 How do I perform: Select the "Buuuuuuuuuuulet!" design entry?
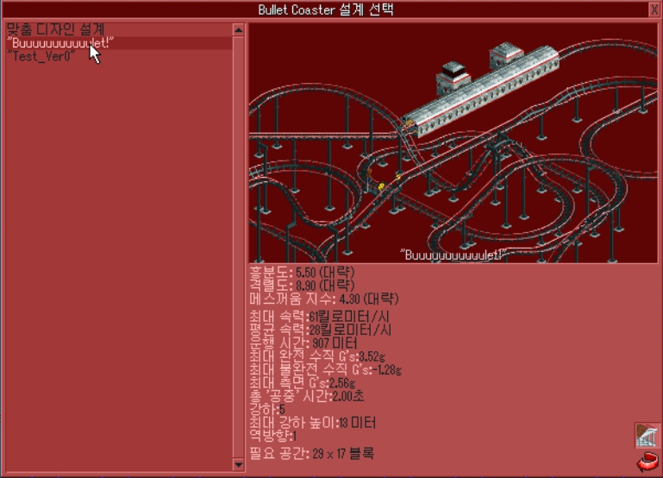coord(119,43)
